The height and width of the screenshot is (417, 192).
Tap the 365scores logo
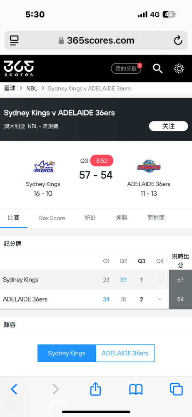point(19,68)
